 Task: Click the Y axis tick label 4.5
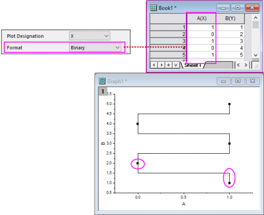[109, 114]
